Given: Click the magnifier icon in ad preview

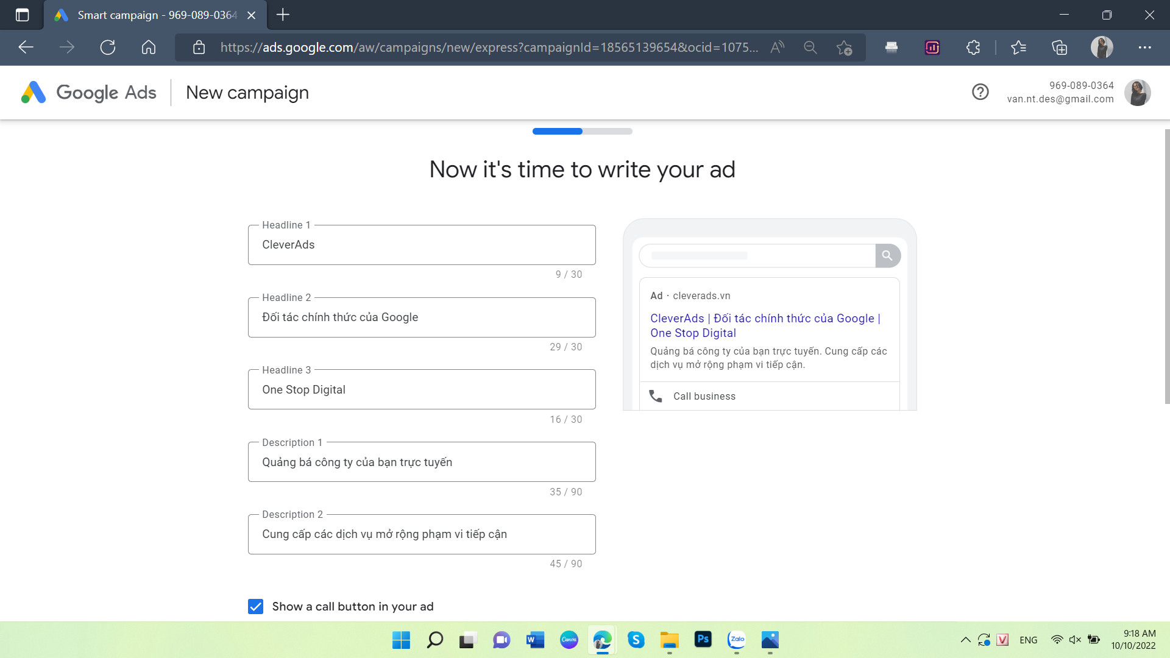Looking at the screenshot, I should pyautogui.click(x=887, y=256).
